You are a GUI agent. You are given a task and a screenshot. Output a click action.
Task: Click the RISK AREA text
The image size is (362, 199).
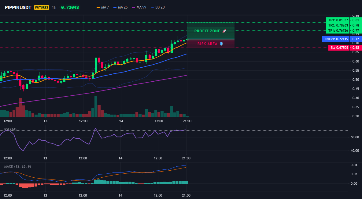tap(207, 44)
